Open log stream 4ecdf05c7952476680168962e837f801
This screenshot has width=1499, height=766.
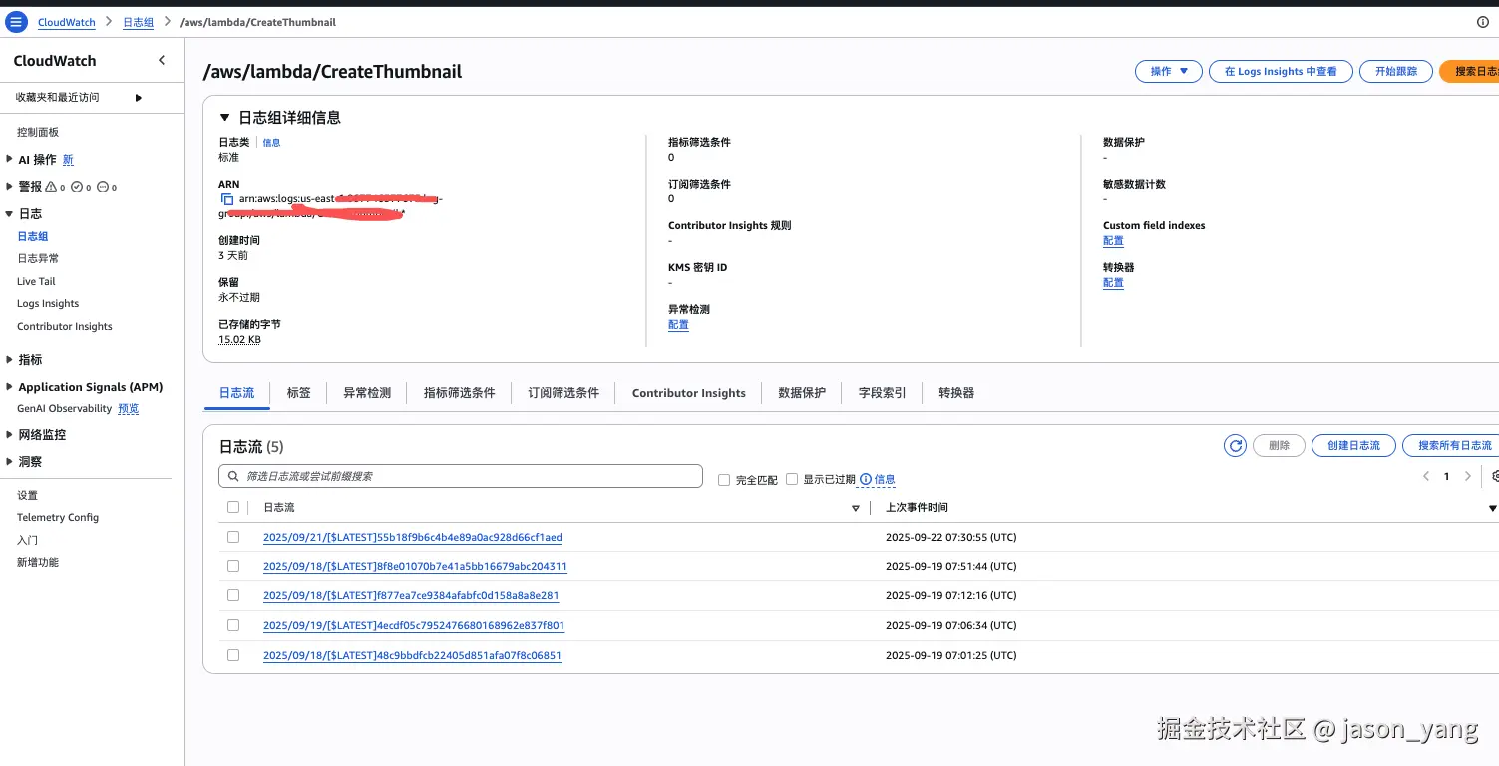(414, 625)
